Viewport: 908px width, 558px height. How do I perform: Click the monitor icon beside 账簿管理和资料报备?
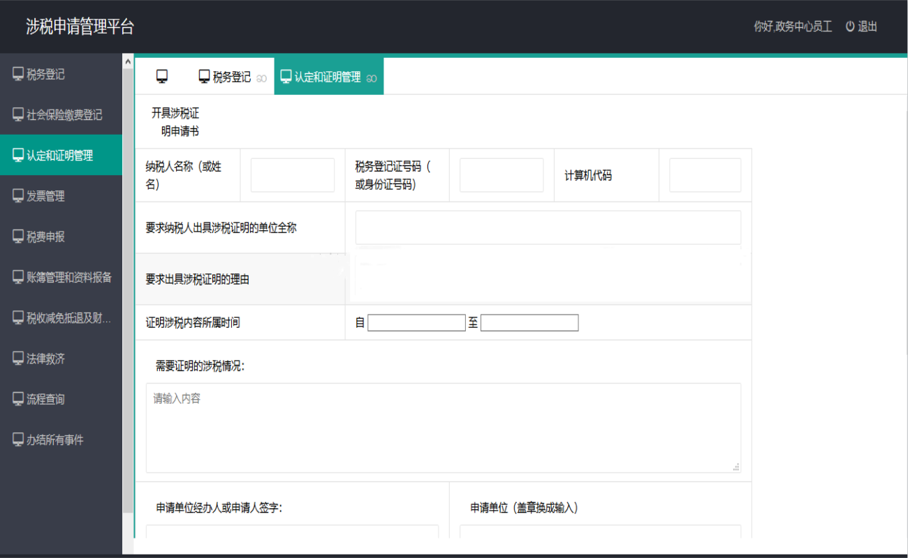click(18, 276)
